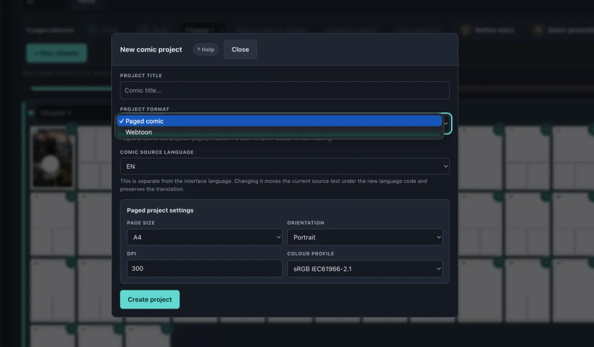Select the illustrated first page thumbnail behind the dialog
This screenshot has width=594, height=347.
coord(53,157)
